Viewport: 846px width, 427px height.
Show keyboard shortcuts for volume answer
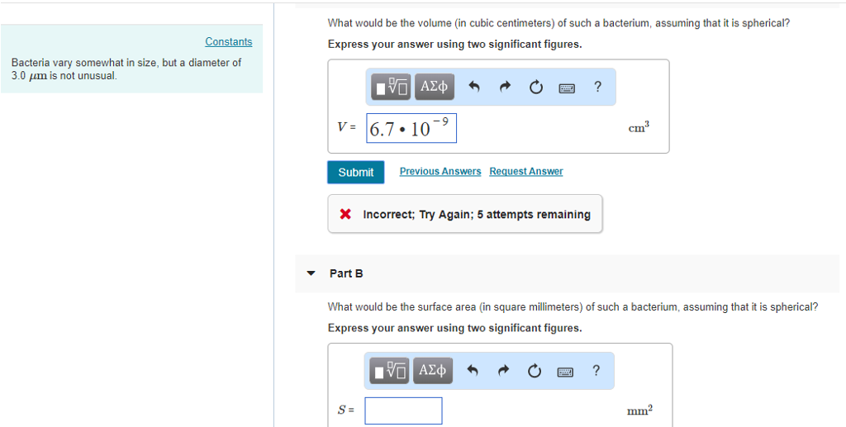click(567, 87)
